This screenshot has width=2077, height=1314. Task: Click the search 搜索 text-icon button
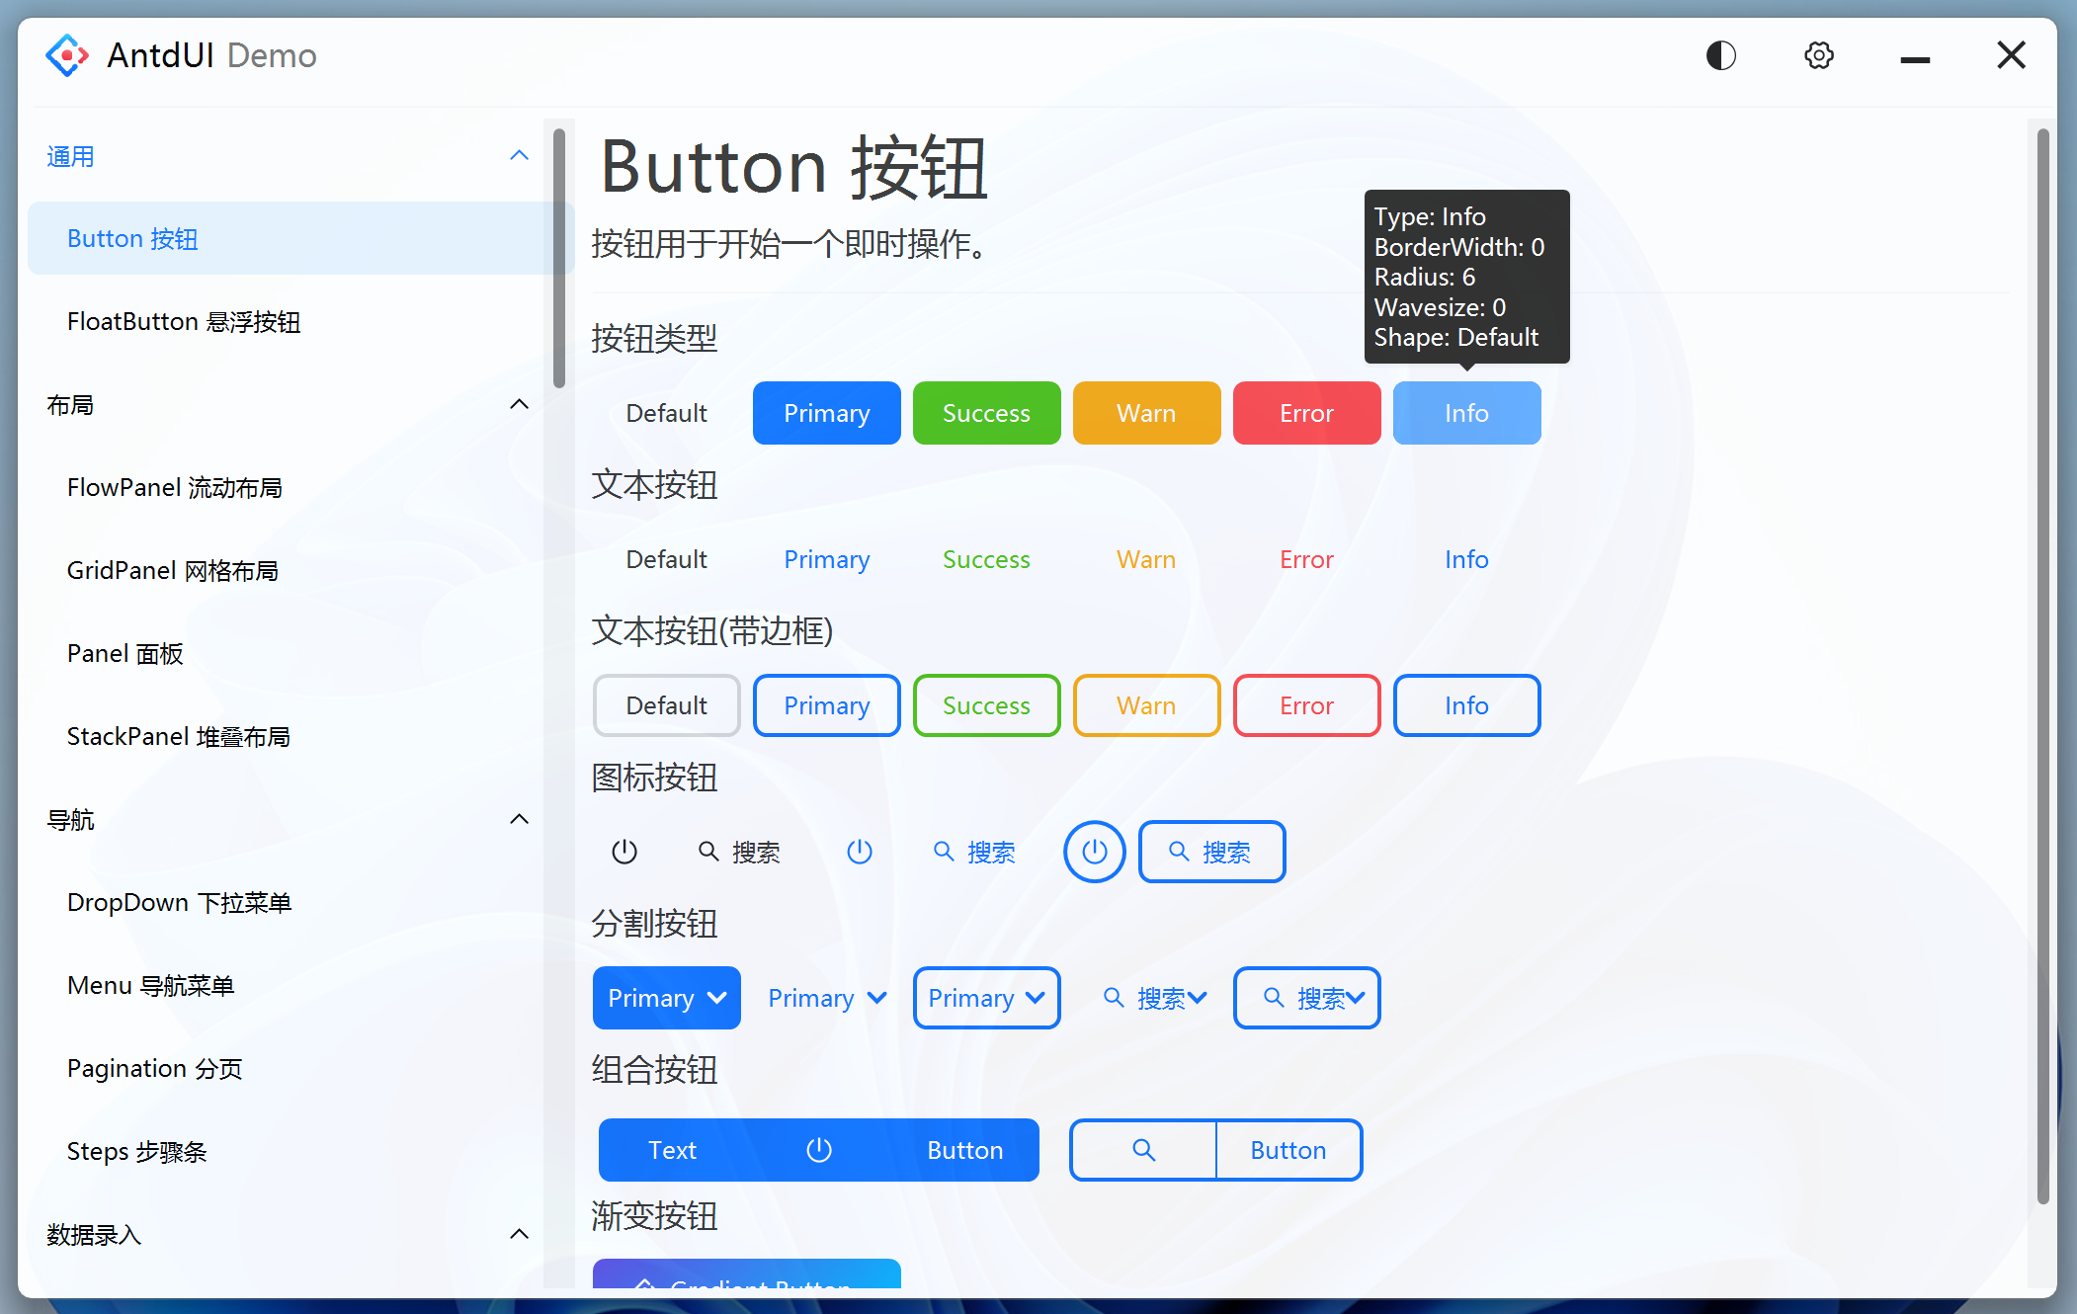740,851
